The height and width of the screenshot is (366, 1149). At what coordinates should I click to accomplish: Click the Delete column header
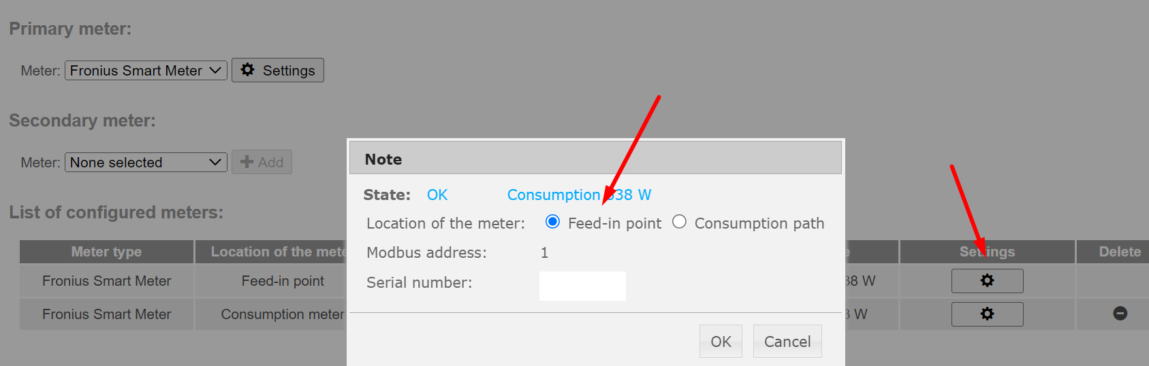pyautogui.click(x=1120, y=252)
